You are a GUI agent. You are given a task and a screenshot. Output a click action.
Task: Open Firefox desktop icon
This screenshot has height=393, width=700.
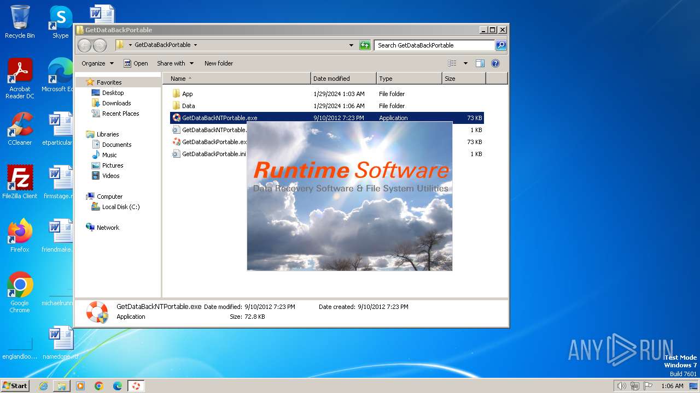pos(20,236)
